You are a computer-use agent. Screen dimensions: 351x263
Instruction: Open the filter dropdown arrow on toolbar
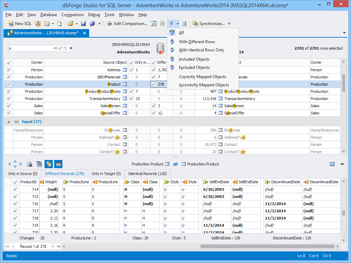click(x=177, y=24)
